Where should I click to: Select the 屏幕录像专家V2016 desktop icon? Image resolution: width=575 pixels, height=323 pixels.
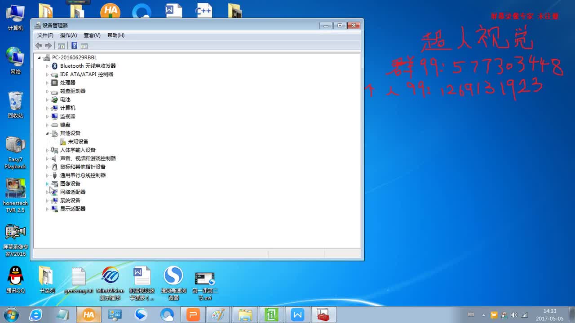[x=15, y=240]
